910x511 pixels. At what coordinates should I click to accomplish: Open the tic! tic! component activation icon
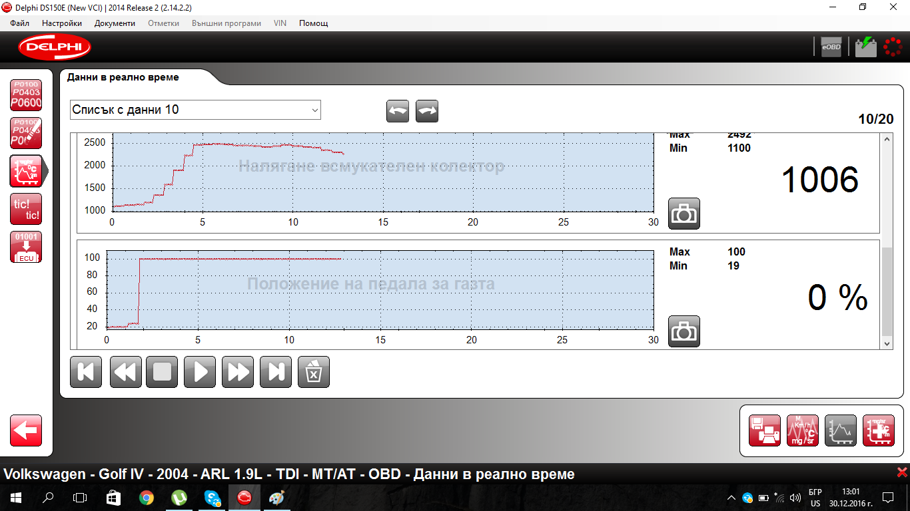tap(26, 209)
